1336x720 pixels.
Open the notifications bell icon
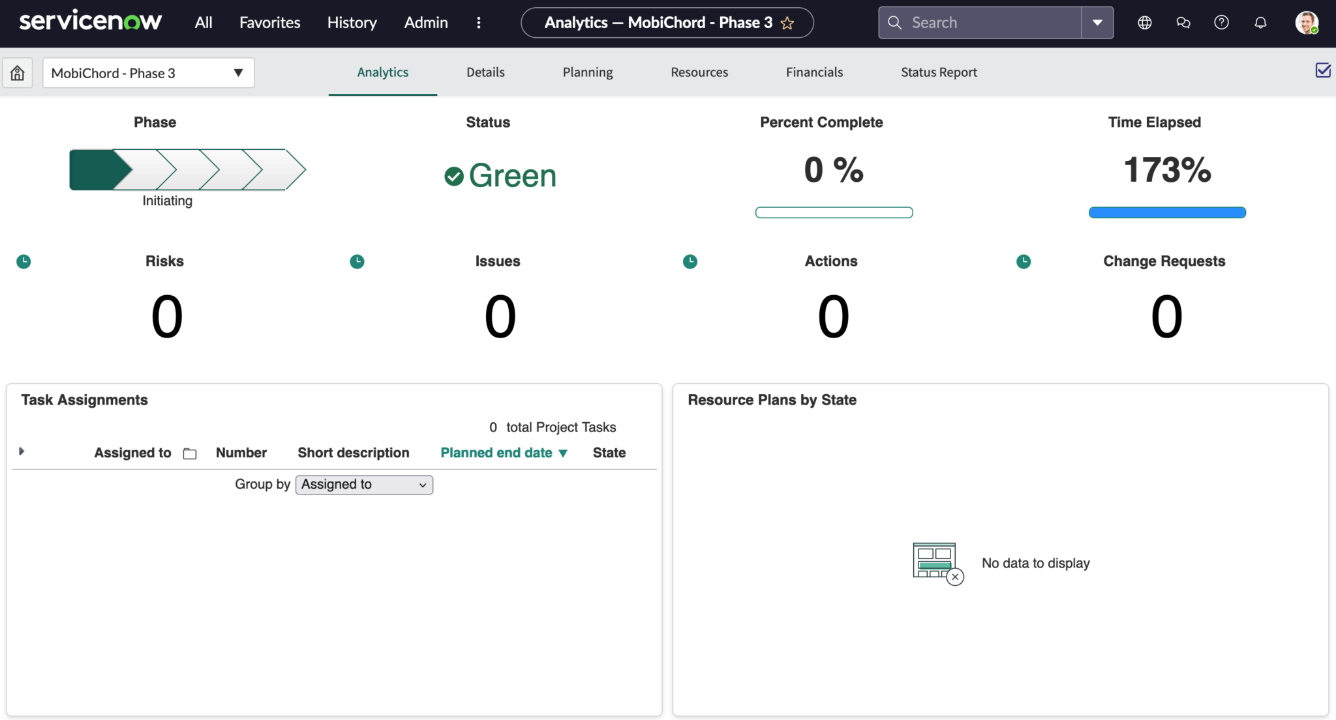(1260, 22)
